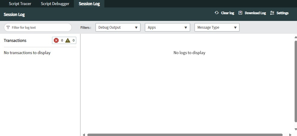Switch to the Script Tracer tab

coord(20,4)
